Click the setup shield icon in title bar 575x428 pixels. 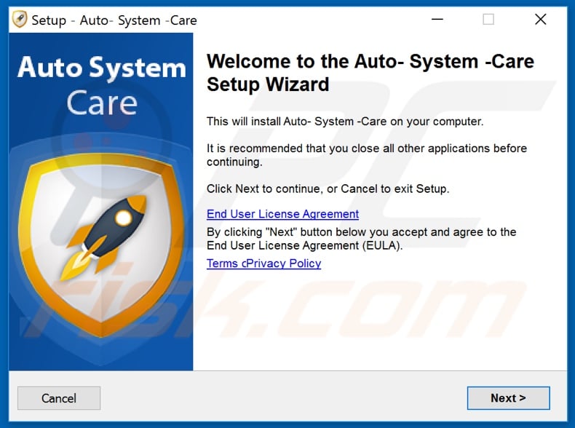pyautogui.click(x=20, y=19)
